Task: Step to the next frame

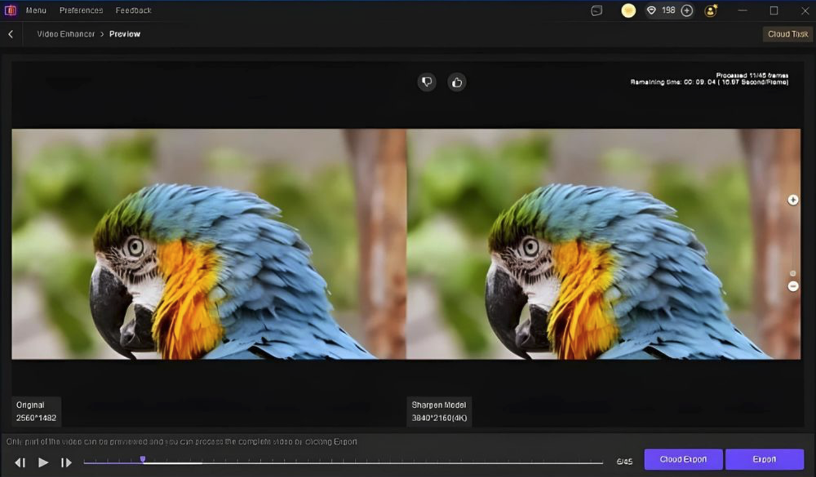Action: pos(66,463)
